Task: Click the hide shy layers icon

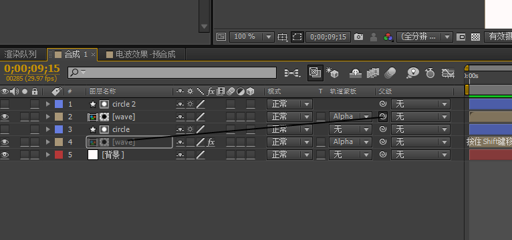Action: [356, 73]
